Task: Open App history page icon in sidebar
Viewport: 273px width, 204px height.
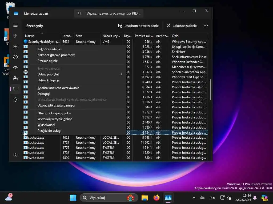Action: [x=15, y=57]
